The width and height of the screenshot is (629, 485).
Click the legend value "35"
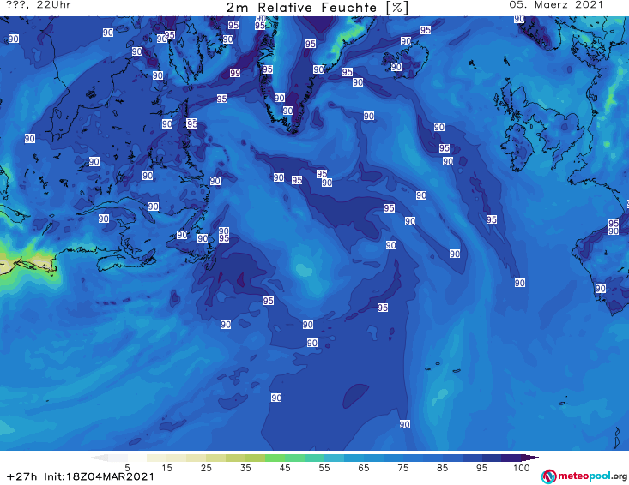tap(245, 468)
